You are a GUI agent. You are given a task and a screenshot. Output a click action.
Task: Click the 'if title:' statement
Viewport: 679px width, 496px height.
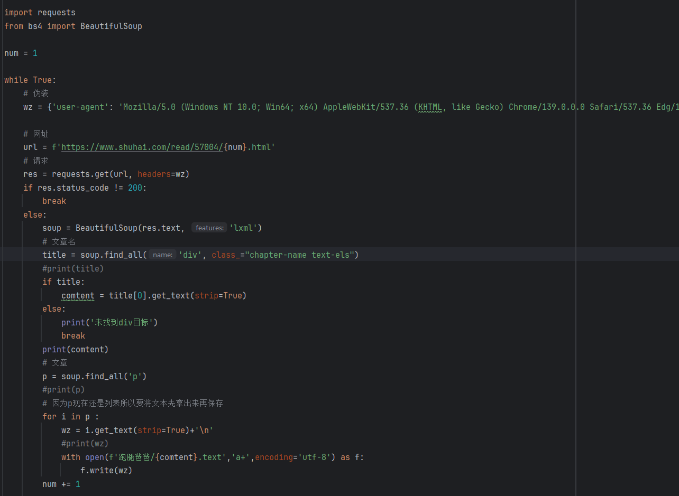63,282
